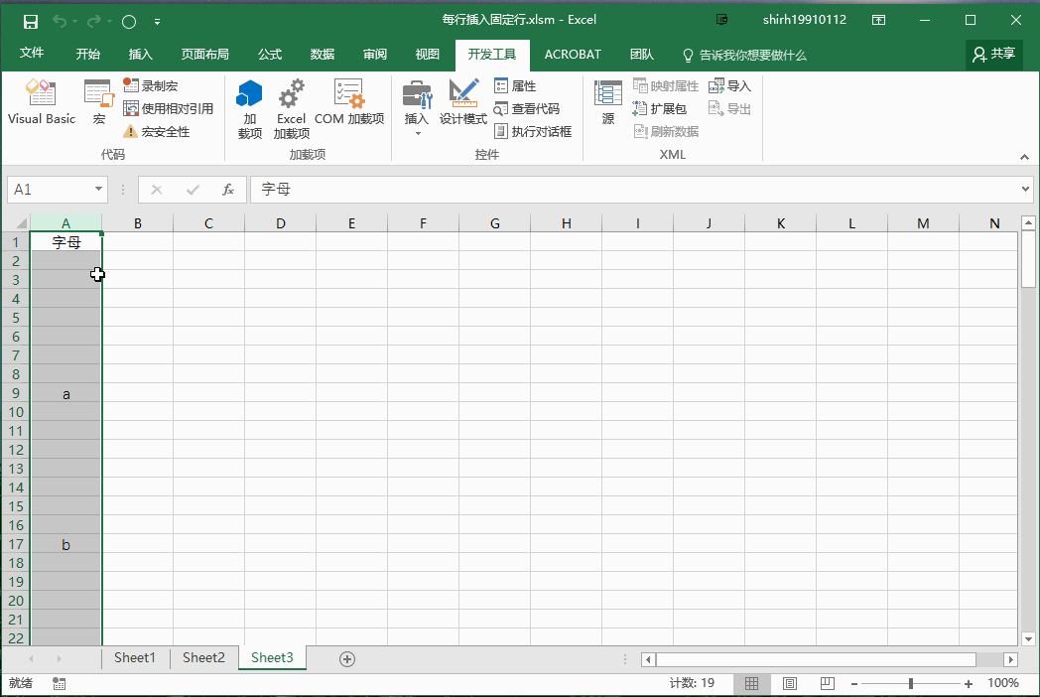Zoom in with the plus button
The height and width of the screenshot is (697, 1040).
[x=969, y=684]
